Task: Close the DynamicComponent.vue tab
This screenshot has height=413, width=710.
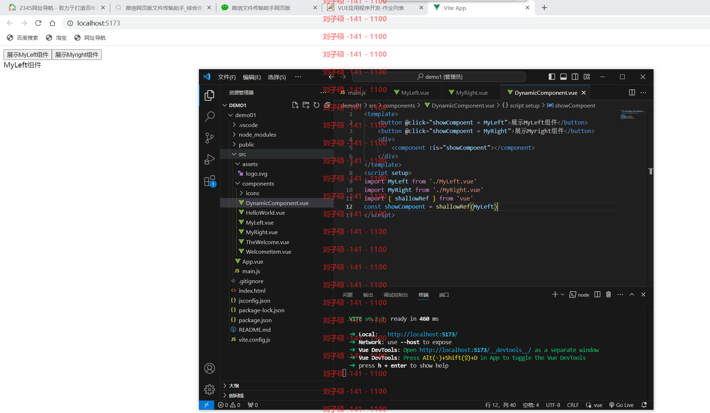Action: tap(584, 93)
